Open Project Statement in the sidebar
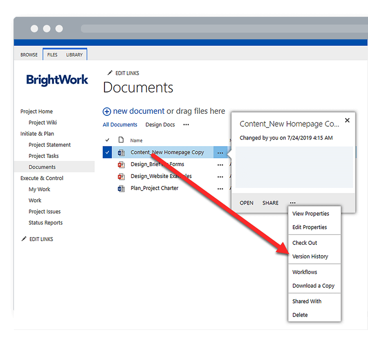The image size is (368, 341). click(x=49, y=145)
